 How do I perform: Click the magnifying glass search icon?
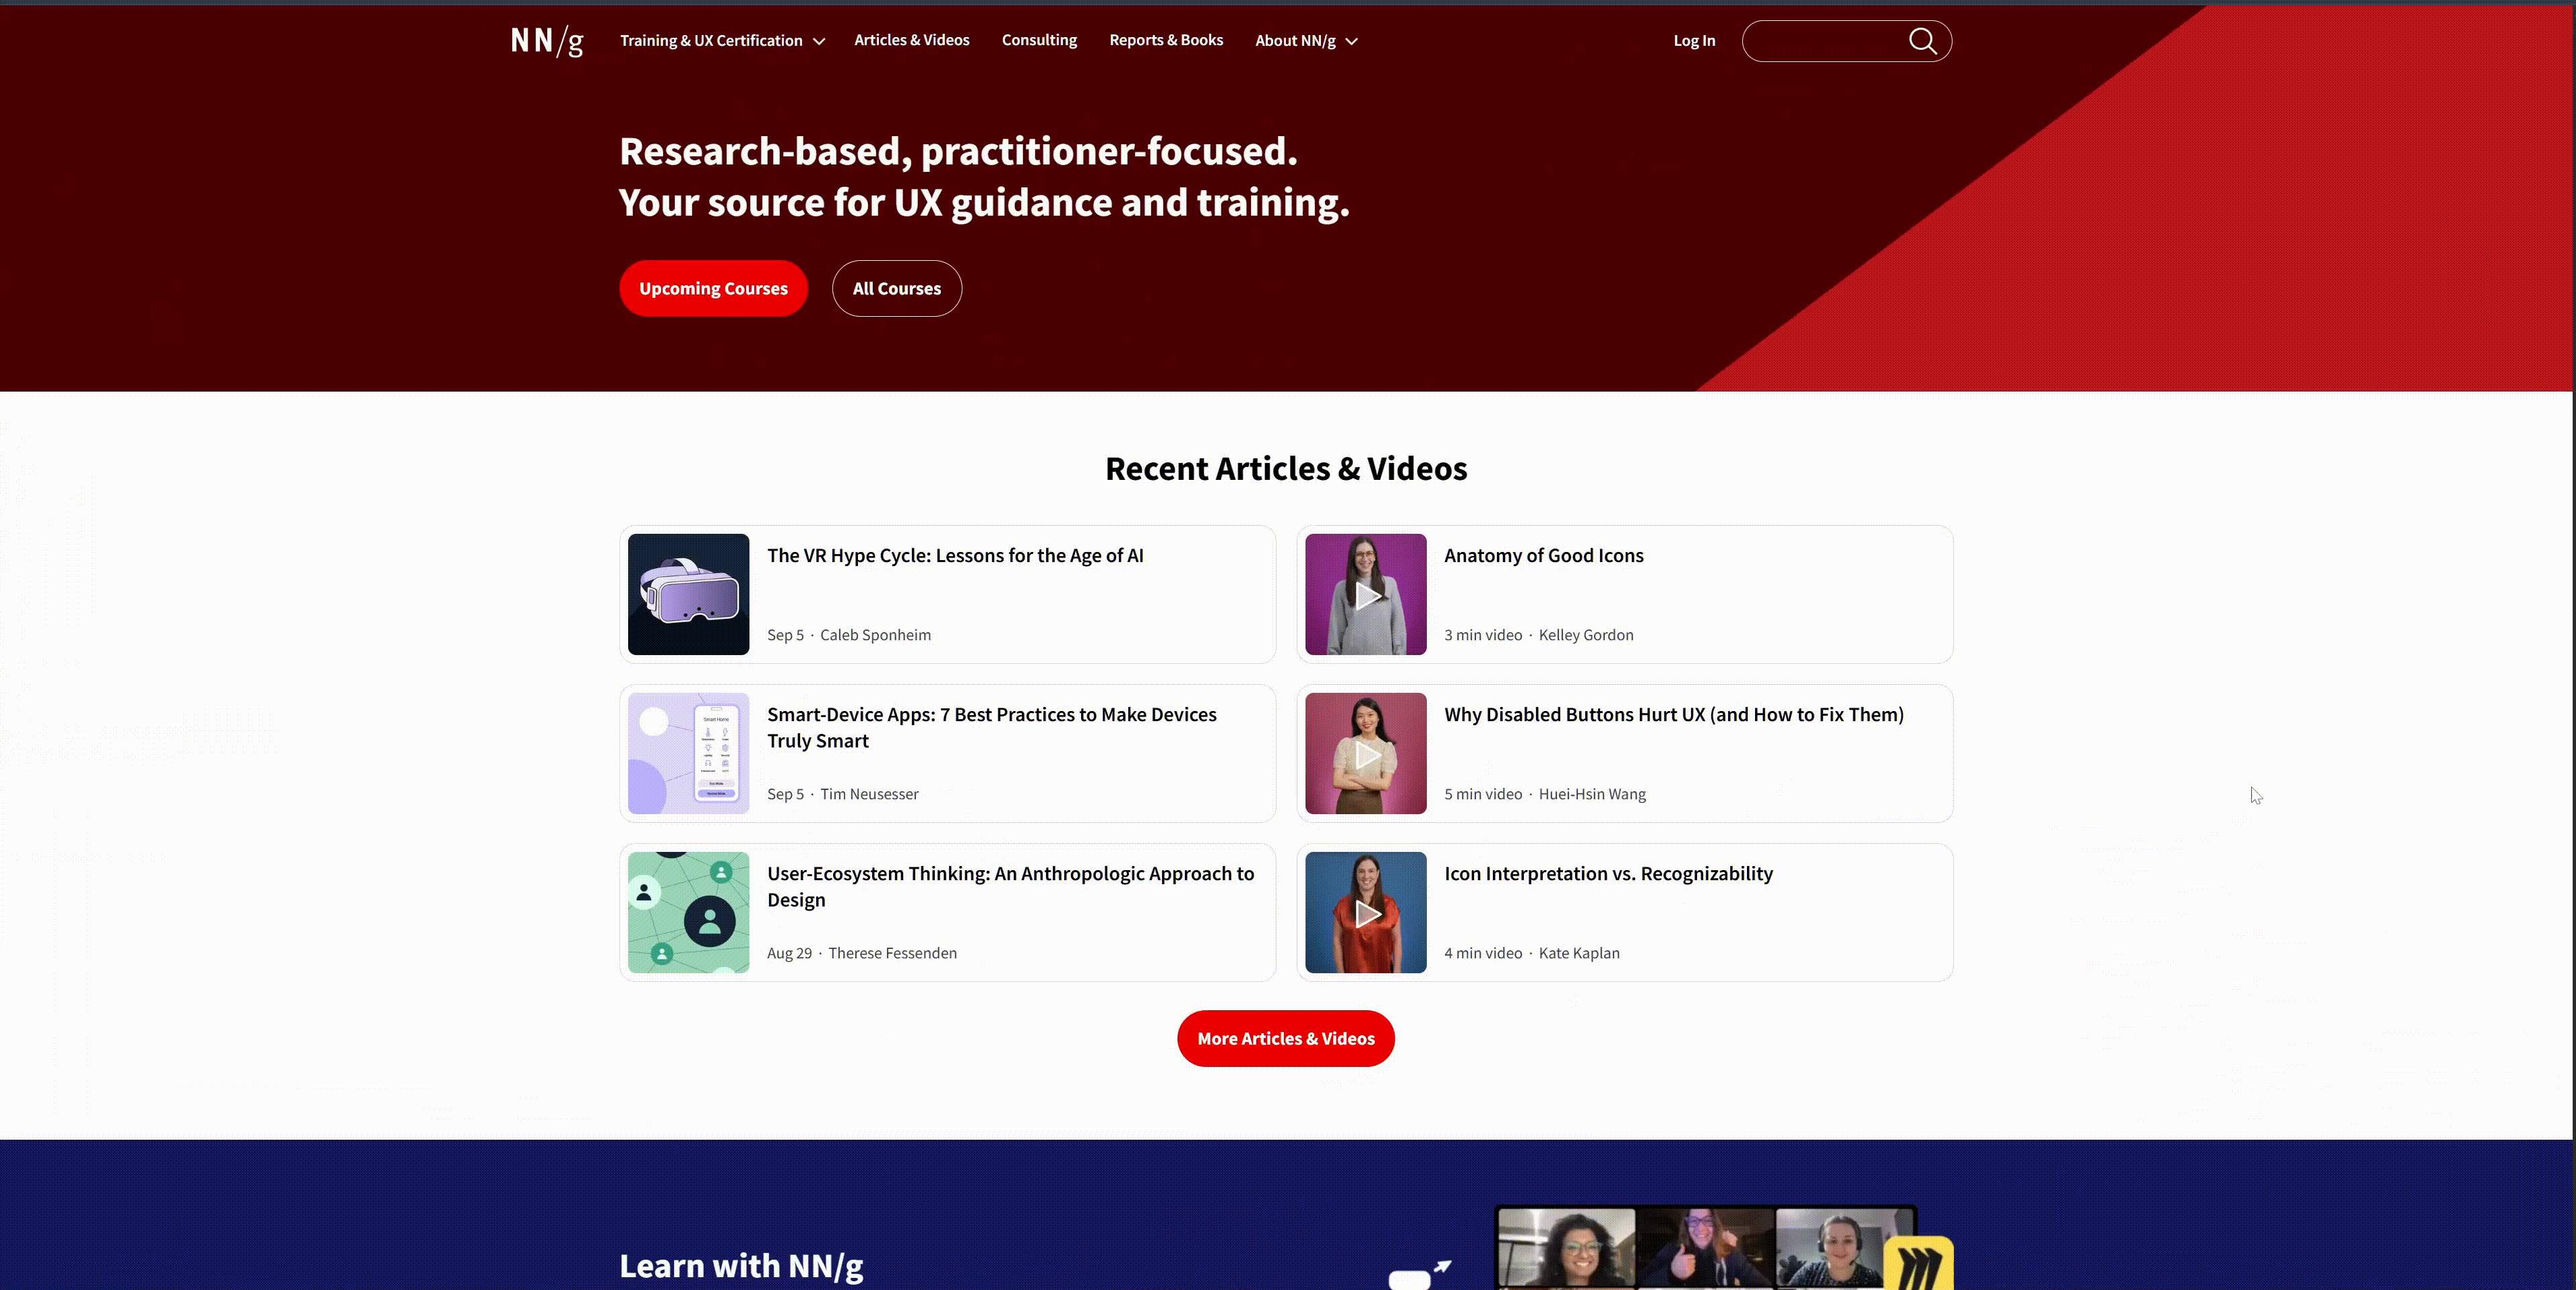[x=1922, y=41]
